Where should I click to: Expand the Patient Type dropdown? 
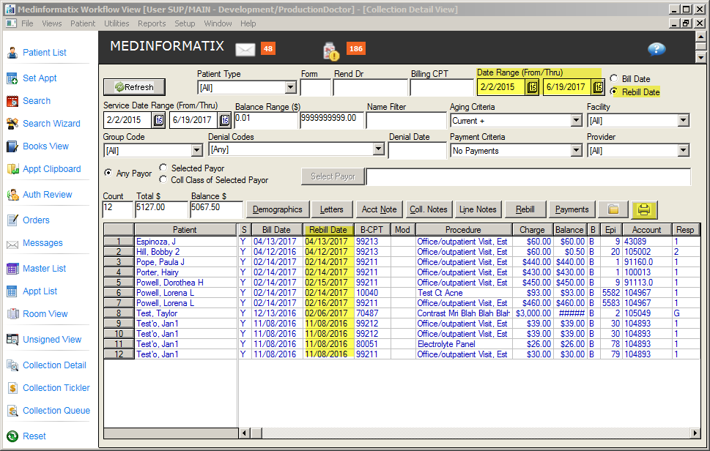coord(291,87)
